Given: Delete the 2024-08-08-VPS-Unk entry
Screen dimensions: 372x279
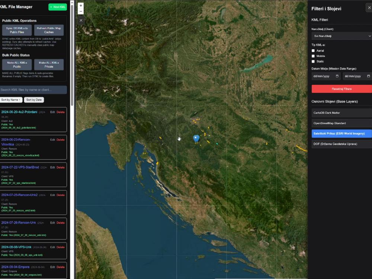Looking at the screenshot, I should tap(61, 247).
